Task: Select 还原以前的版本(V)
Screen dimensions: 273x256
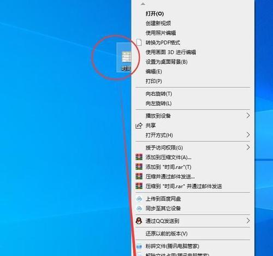Action: point(167,234)
